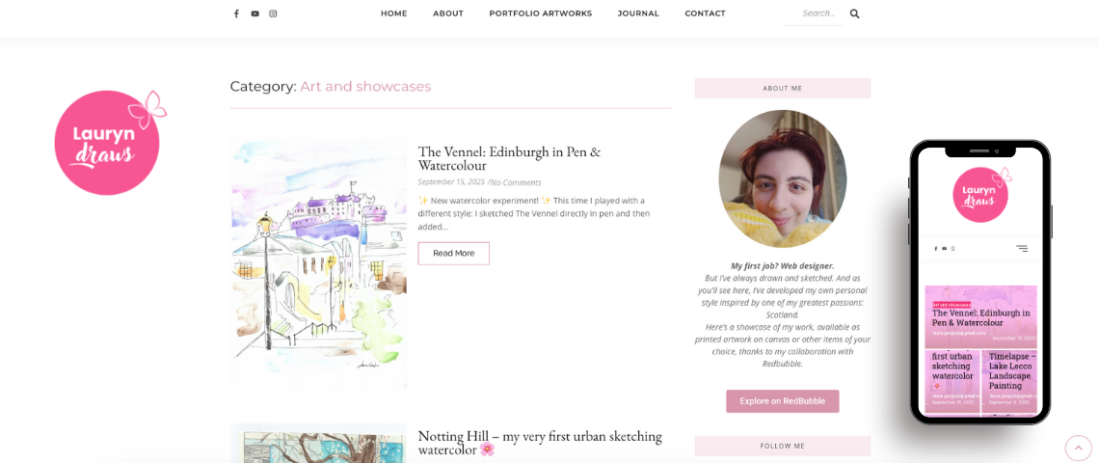
Task: Open the hamburger menu in the phone mockup
Action: (x=1022, y=248)
